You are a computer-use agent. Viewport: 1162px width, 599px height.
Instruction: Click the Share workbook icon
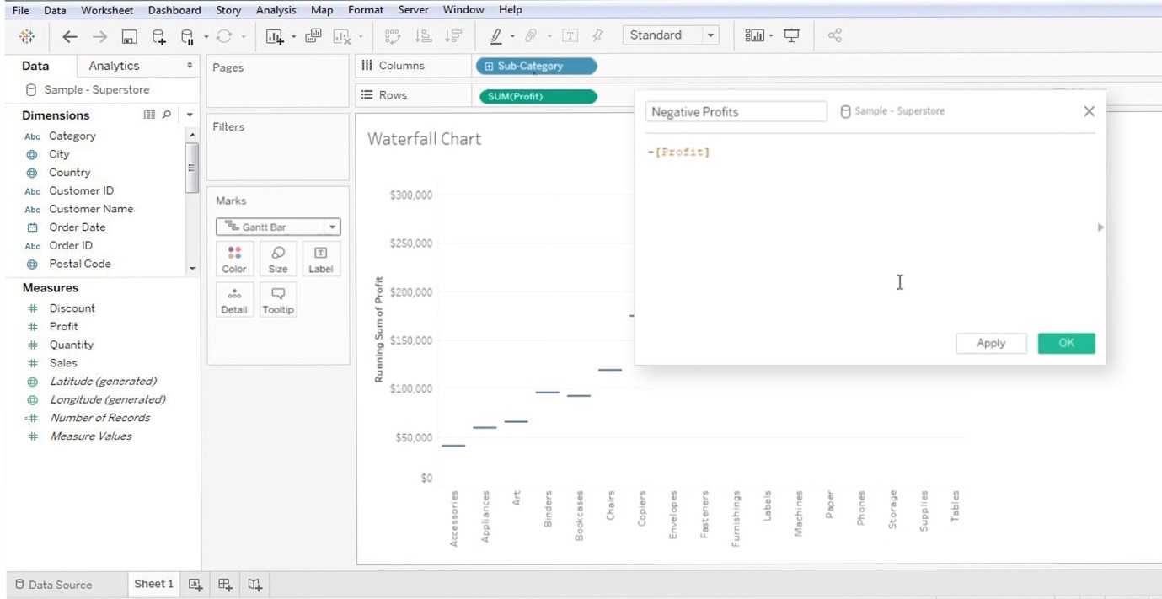[x=834, y=35]
